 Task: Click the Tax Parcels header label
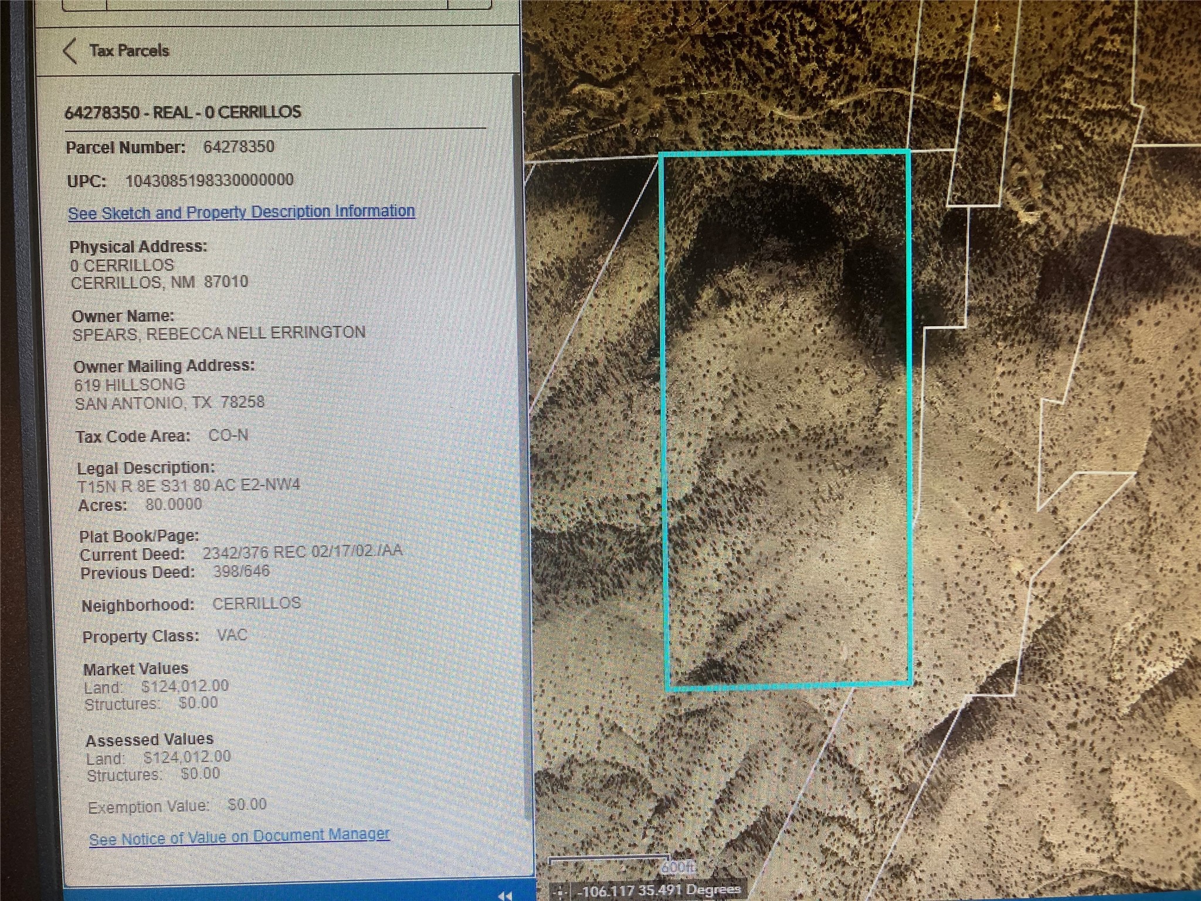129,50
